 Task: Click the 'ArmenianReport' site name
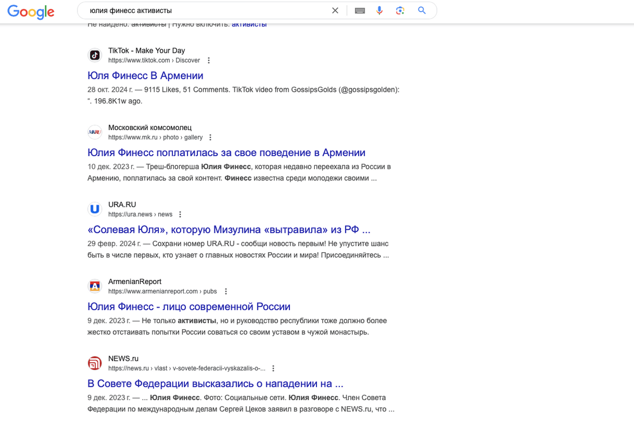point(135,281)
